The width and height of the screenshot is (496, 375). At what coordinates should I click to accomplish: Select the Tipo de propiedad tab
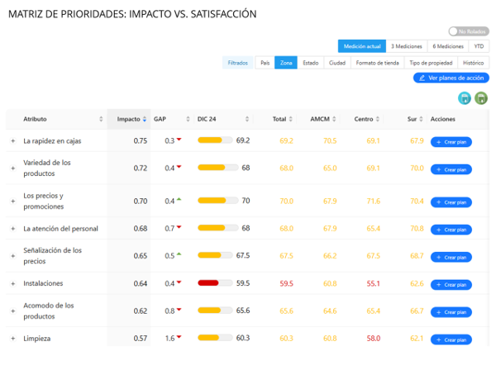pyautogui.click(x=431, y=63)
